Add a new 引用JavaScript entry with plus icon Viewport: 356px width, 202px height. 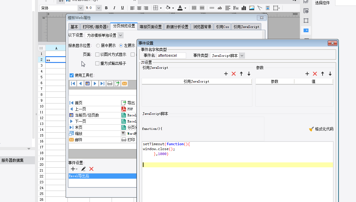[226, 74]
